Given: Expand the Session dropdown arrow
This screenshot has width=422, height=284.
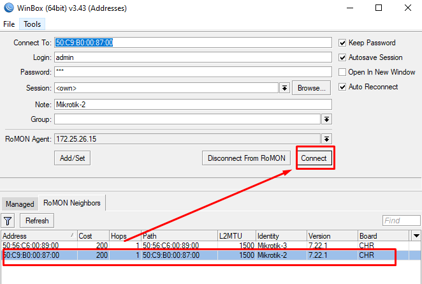Looking at the screenshot, I should pos(284,87).
